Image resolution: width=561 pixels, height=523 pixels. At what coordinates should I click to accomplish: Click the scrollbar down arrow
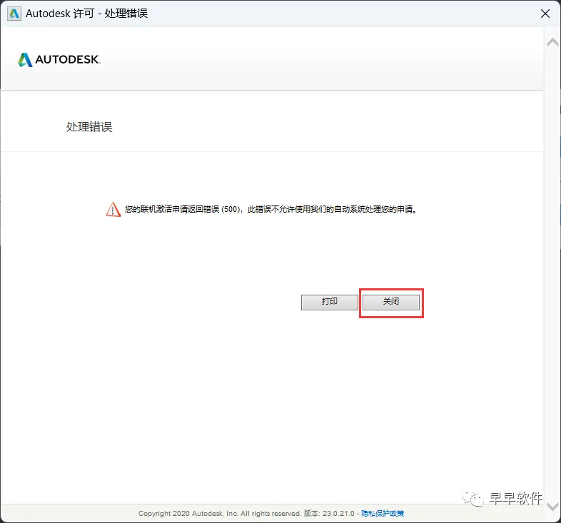click(x=552, y=507)
